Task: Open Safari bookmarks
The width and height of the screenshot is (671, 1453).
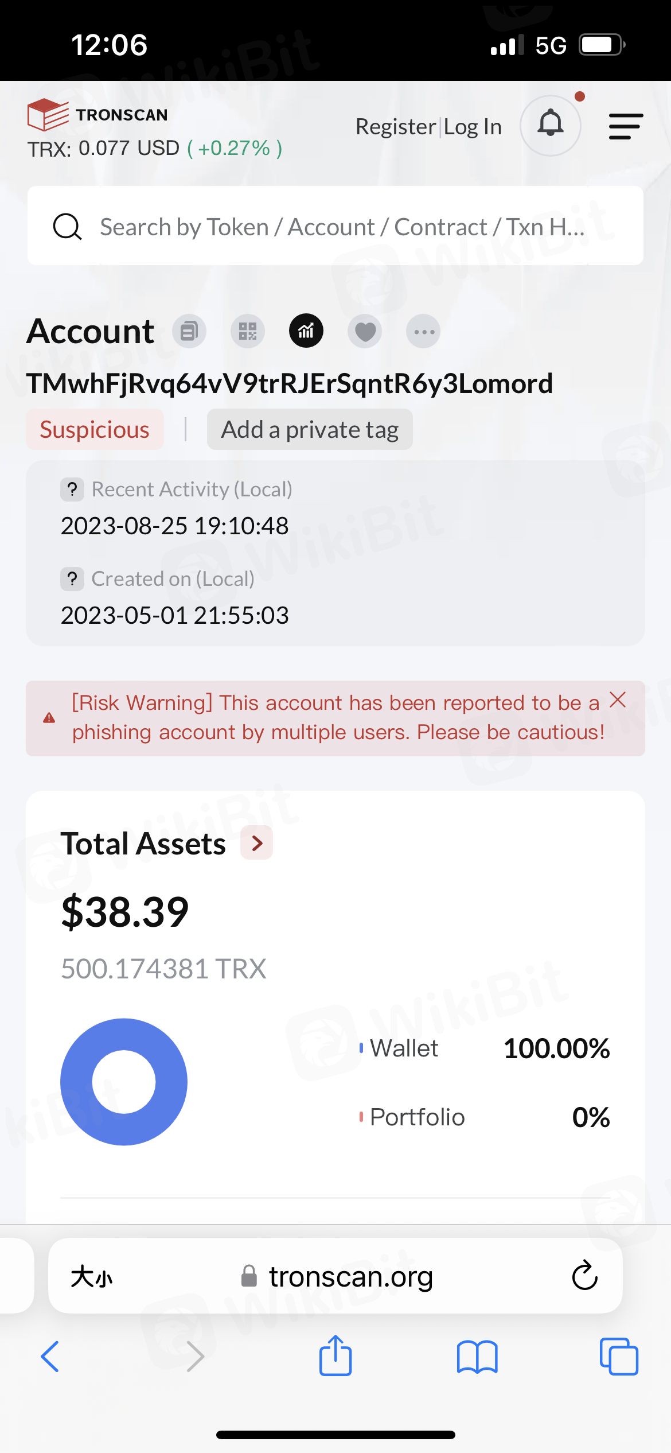Action: tap(477, 1356)
